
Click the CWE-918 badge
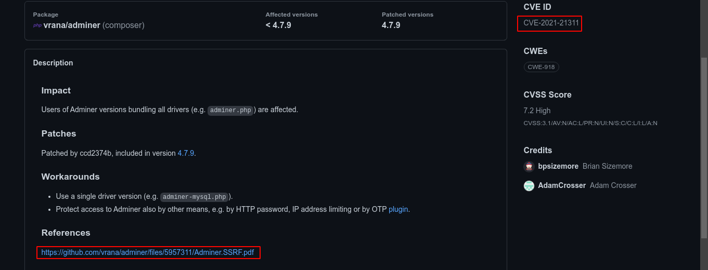541,67
